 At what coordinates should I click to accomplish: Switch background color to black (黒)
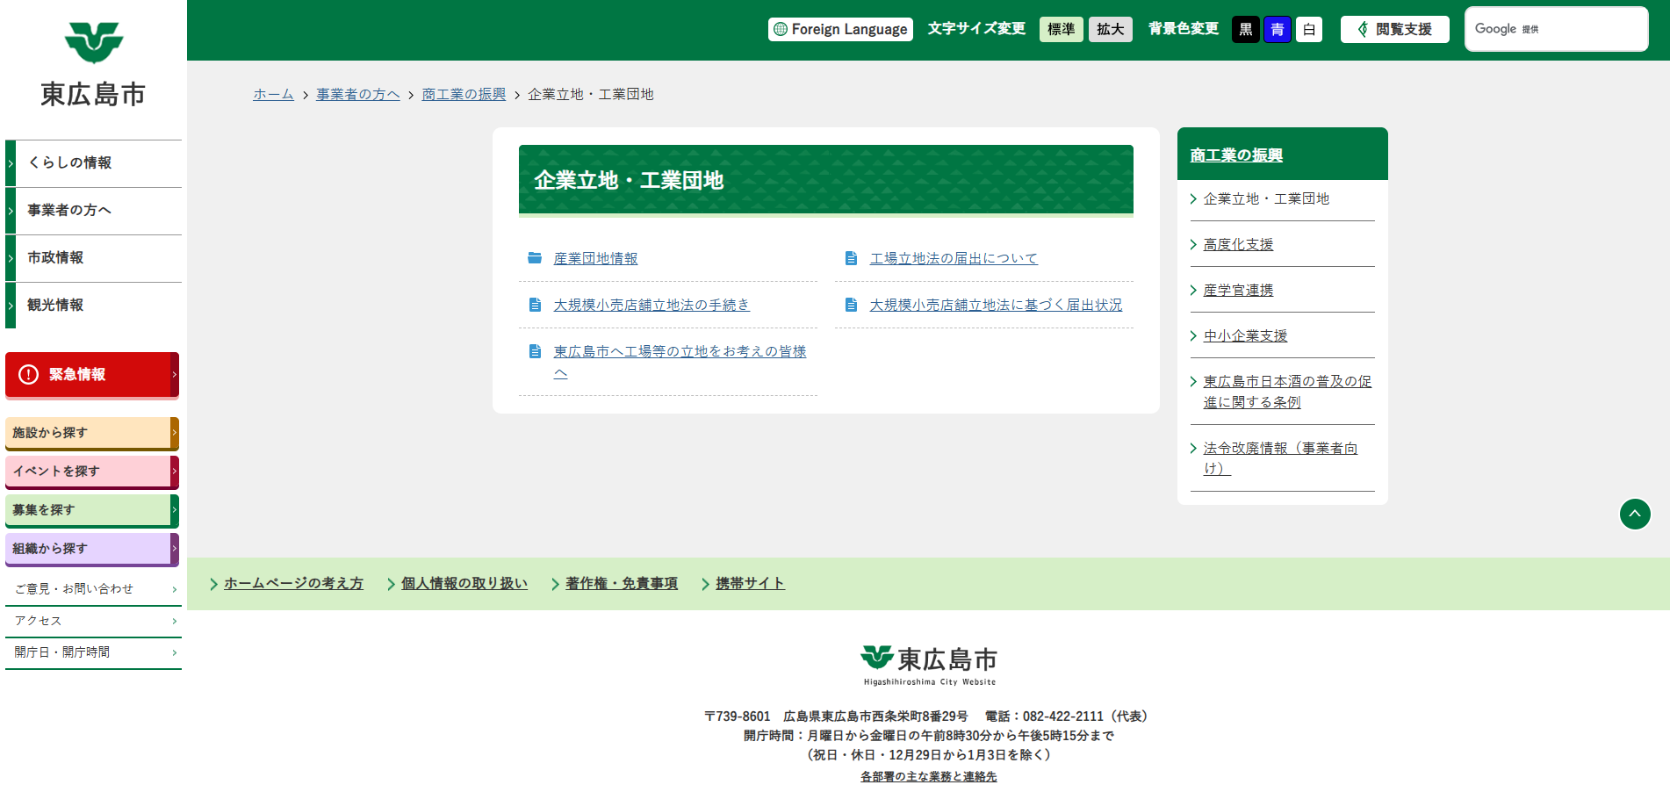(x=1245, y=29)
